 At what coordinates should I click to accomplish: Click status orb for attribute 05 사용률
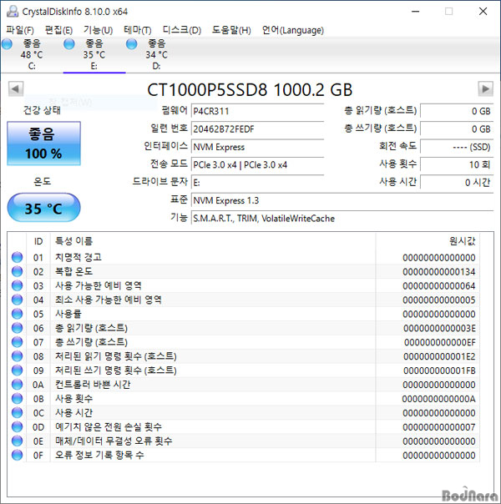click(17, 314)
